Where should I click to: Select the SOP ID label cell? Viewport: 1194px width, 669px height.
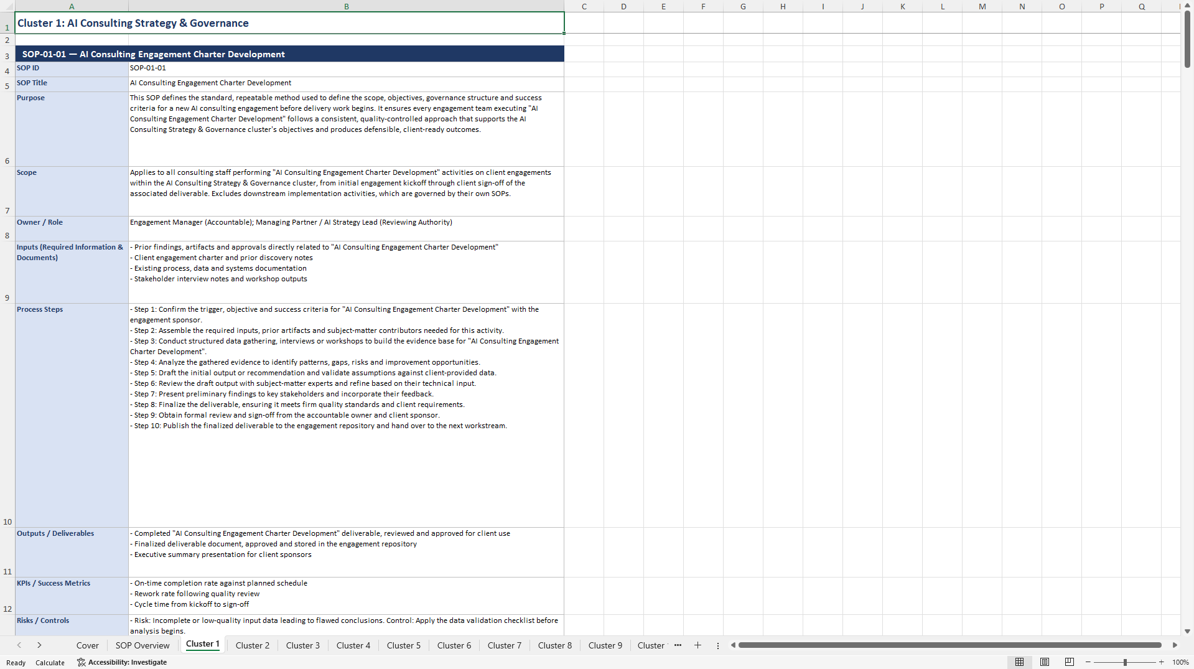(72, 69)
